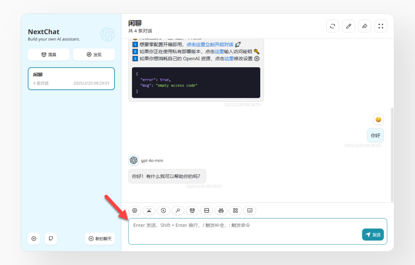Click the OpenAI logo in sidebar header
The width and height of the screenshot is (415, 265).
coord(108,35)
